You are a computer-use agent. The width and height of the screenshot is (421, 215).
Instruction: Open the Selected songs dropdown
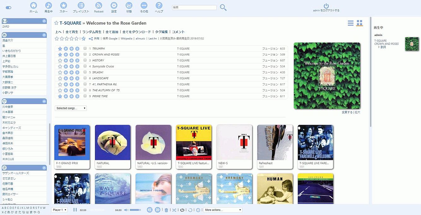pos(71,108)
